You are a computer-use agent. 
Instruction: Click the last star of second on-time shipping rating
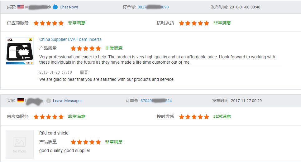[x=207, y=117]
